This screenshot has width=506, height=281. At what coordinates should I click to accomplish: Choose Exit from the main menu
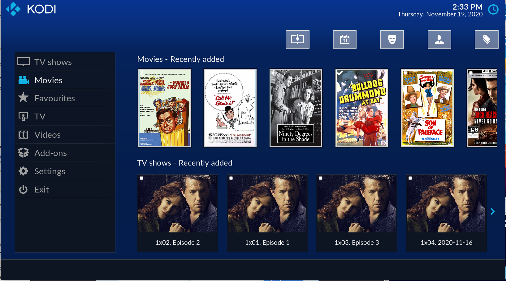coord(65,189)
